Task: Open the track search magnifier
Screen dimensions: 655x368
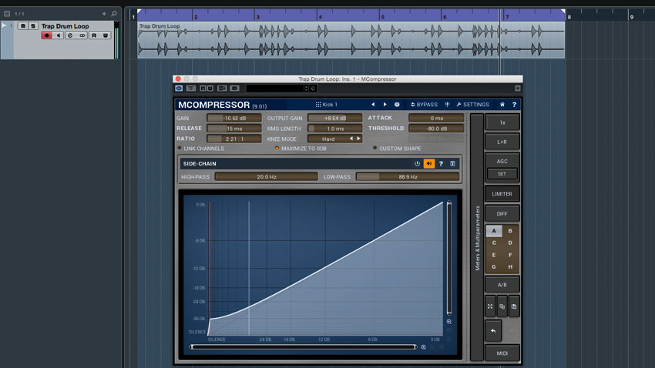Action: 114,14
